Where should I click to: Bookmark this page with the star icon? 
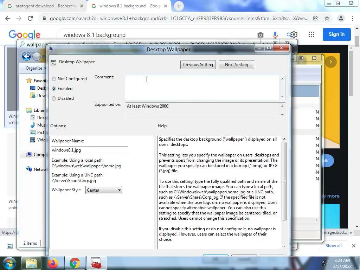(x=327, y=18)
